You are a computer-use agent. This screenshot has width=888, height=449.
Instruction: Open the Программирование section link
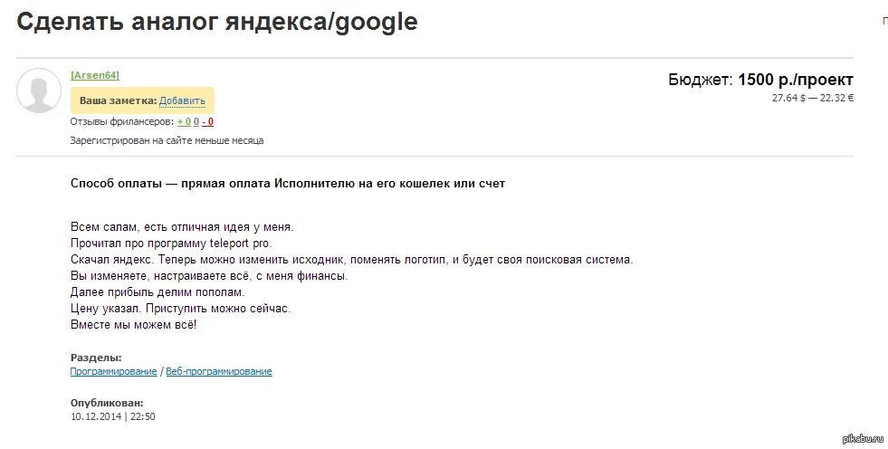pos(113,371)
